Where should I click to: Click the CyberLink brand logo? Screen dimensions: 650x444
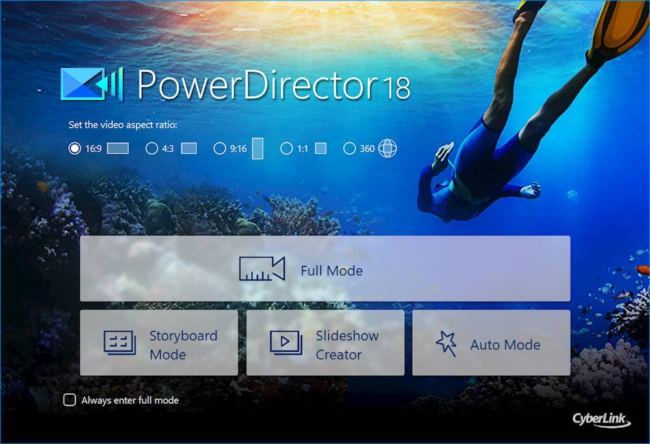(601, 419)
